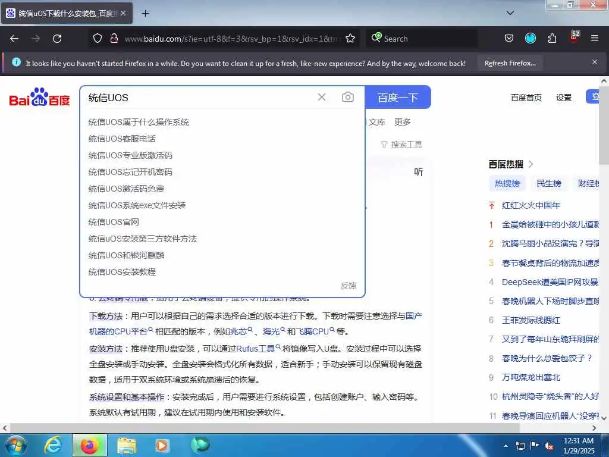
Task: Click the horizontal scrollbar right arrow
Action: [594, 428]
